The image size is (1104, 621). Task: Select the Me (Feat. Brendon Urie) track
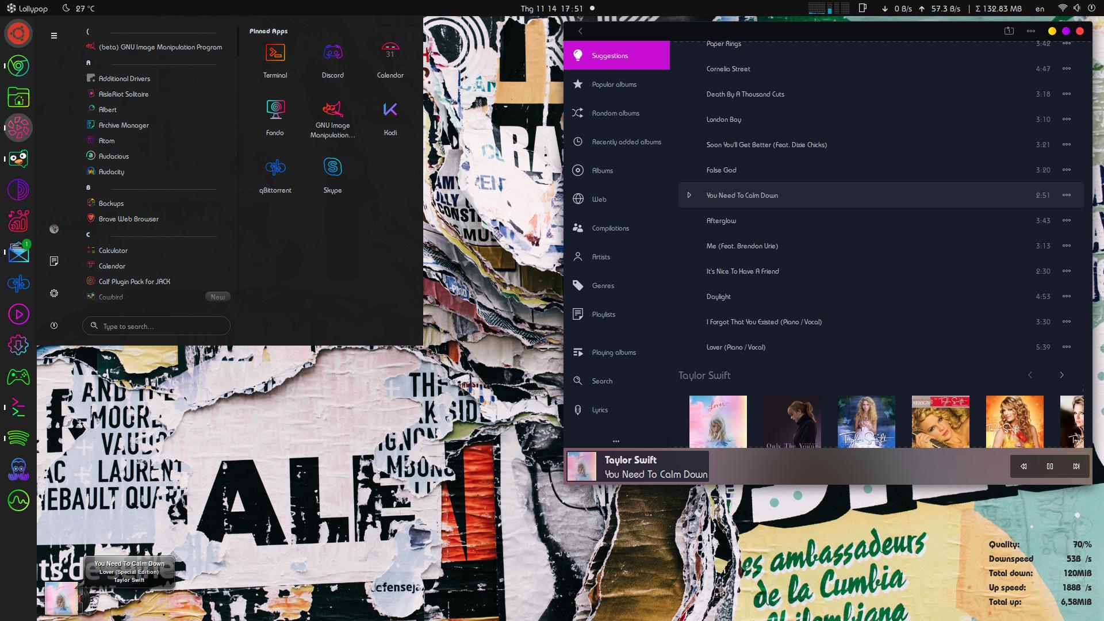[x=881, y=246]
